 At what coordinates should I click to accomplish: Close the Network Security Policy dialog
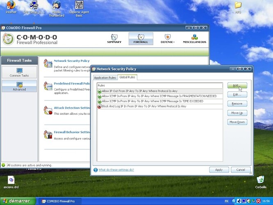coord(248,69)
